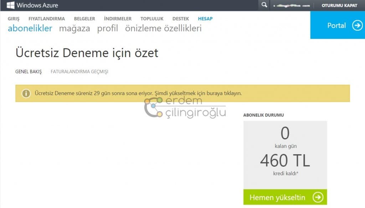Click the Windows Azure brand text

37,5
